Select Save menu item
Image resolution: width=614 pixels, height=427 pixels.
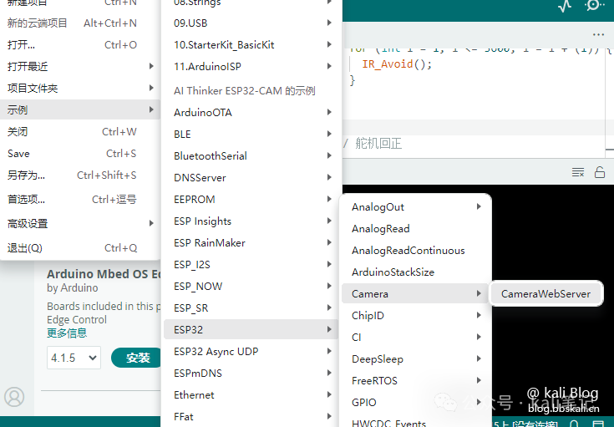click(x=80, y=153)
